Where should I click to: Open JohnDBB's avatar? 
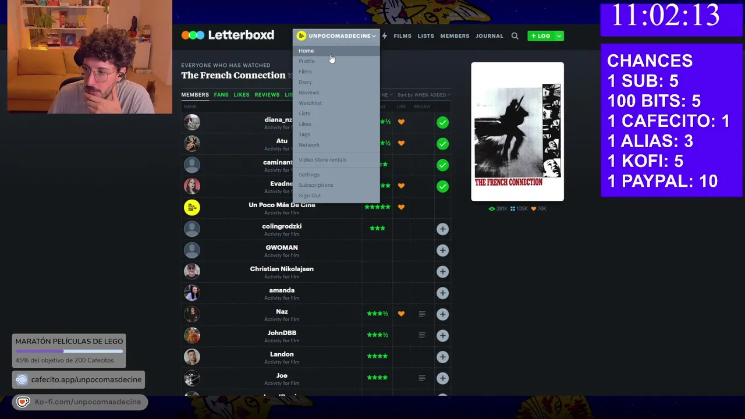pos(192,335)
